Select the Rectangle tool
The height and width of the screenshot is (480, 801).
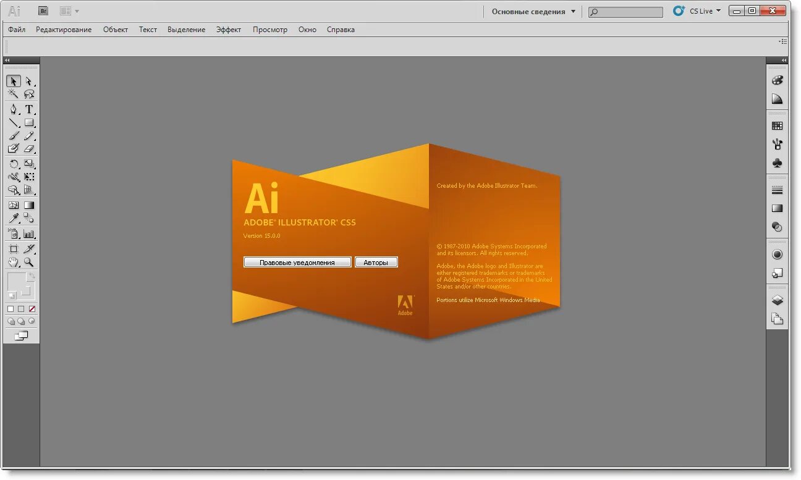29,123
